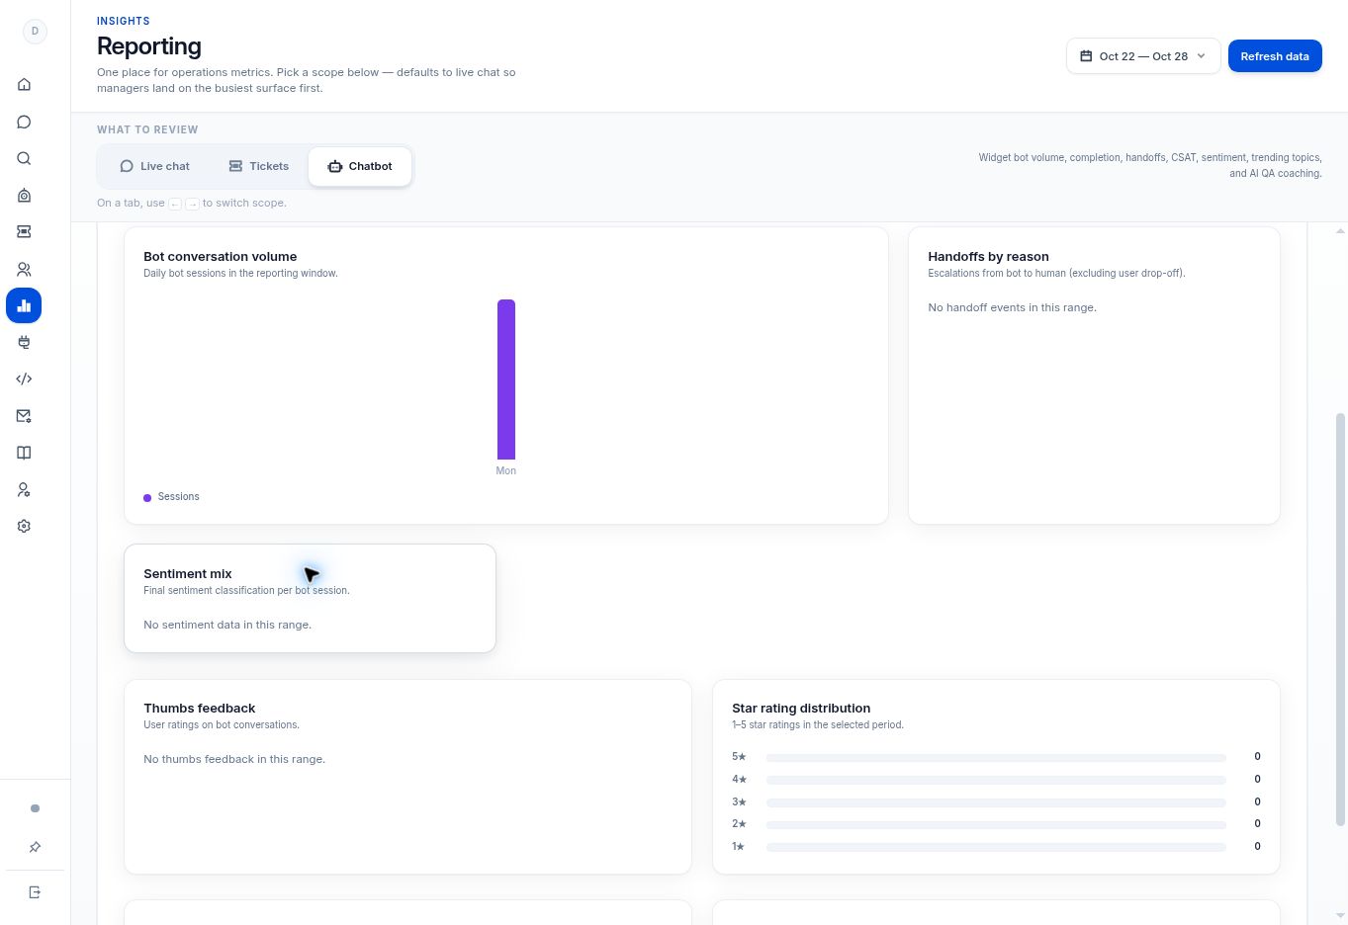Screen dimensions: 1348x925
Task: Open the integrations plug icon
Action: [24, 342]
